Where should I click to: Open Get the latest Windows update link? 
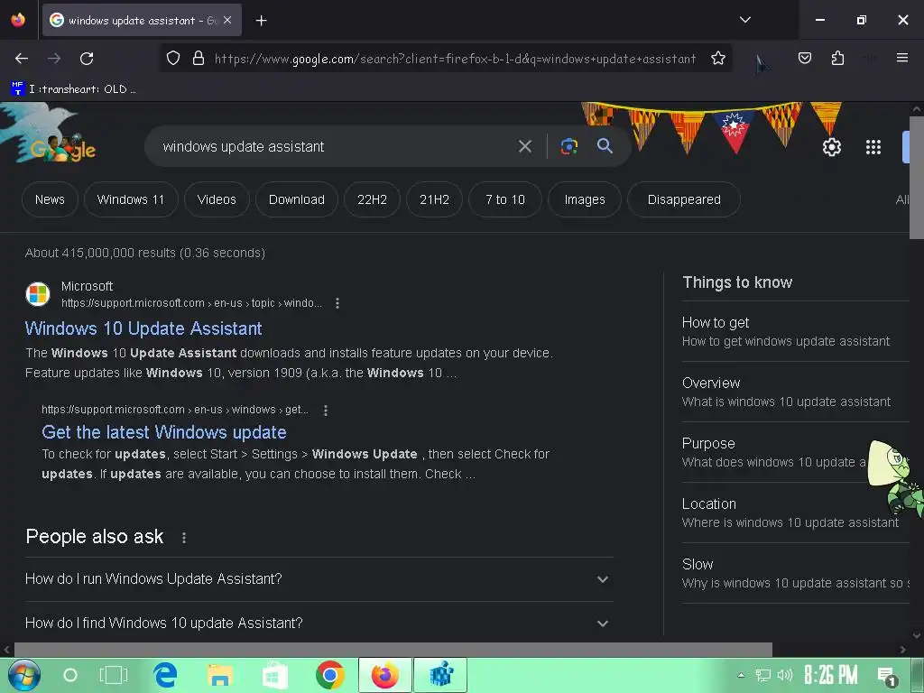pyautogui.click(x=164, y=432)
